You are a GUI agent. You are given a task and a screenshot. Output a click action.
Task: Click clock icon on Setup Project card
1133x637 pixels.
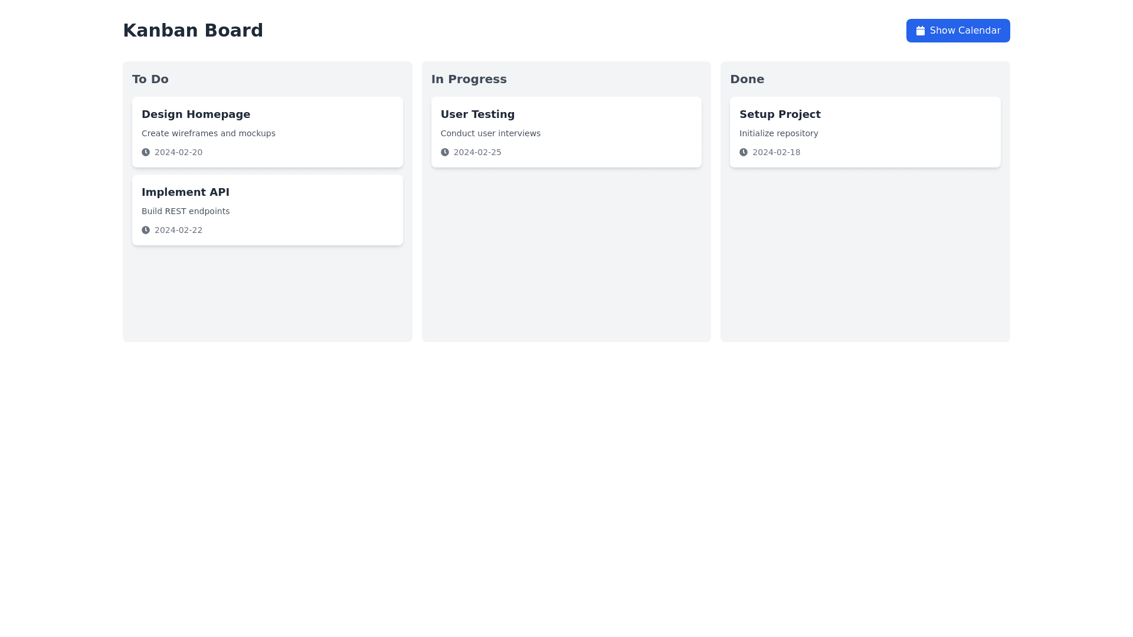(744, 152)
